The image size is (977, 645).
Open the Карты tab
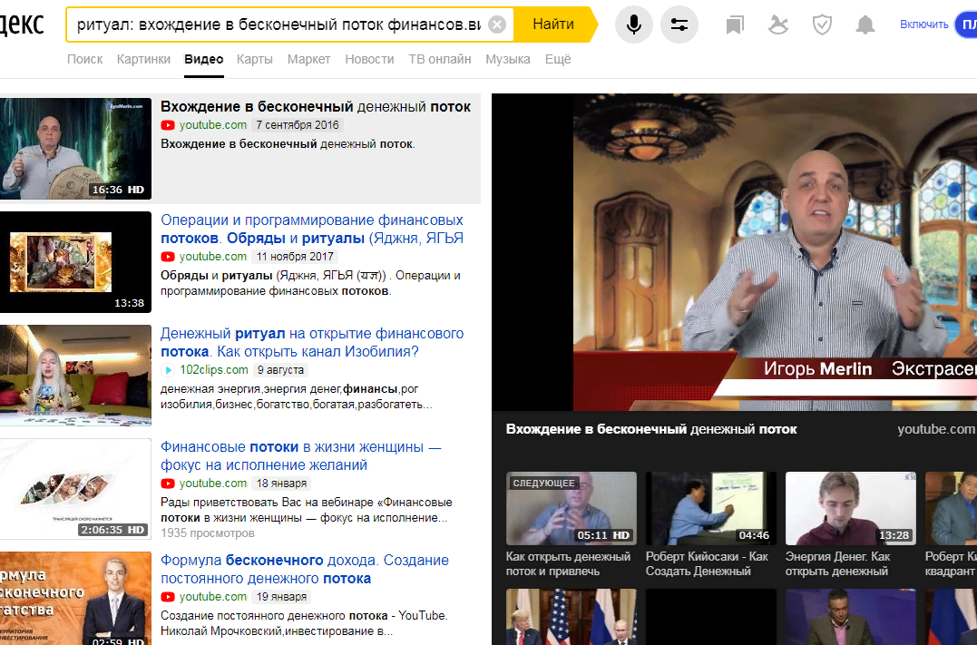[x=255, y=59]
